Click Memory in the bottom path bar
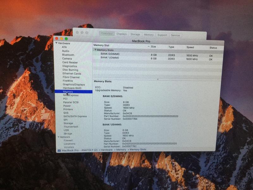This screenshot has height=190, width=253. (x=121, y=150)
